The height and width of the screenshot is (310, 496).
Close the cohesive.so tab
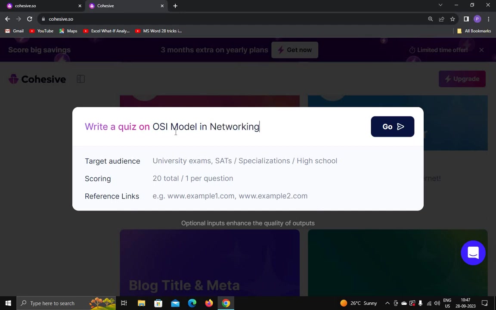click(80, 6)
